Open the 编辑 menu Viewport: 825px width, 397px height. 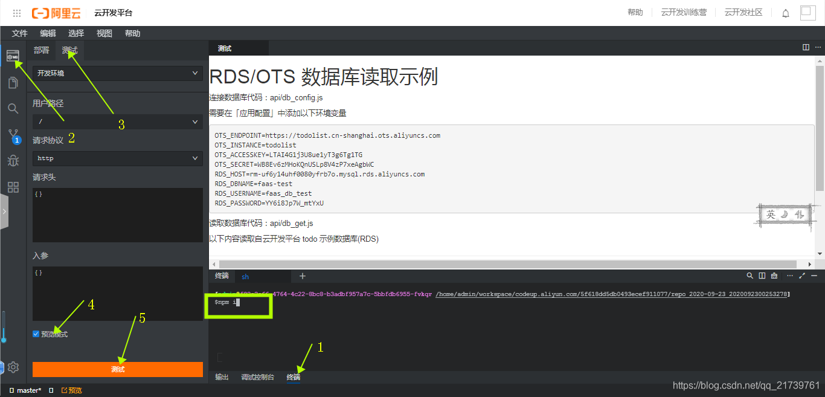point(48,33)
